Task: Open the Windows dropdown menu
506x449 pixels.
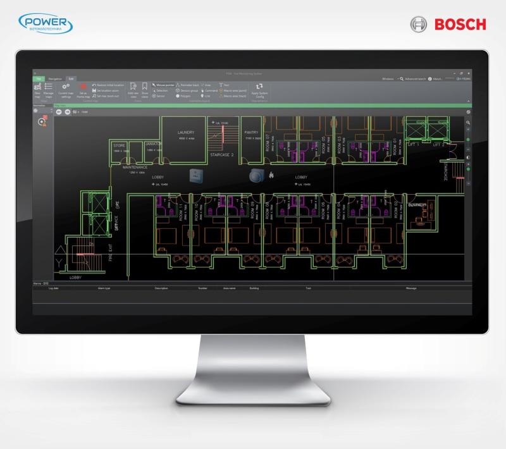Action: [389, 79]
